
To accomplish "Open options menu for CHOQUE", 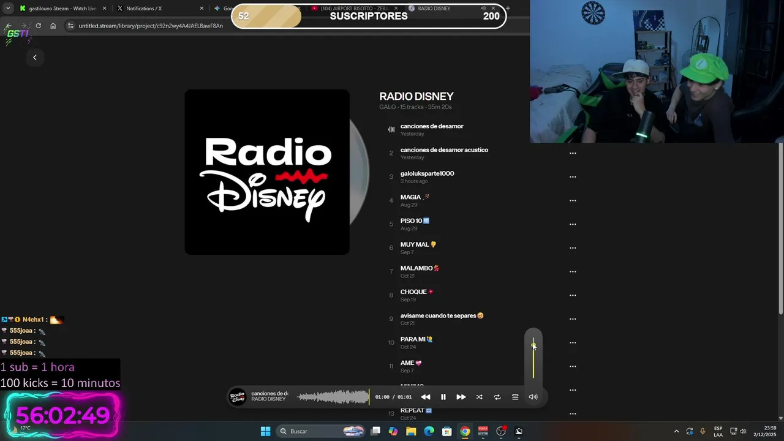I will coord(573,295).
